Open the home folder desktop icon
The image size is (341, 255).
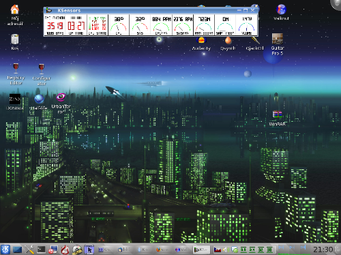(15, 15)
